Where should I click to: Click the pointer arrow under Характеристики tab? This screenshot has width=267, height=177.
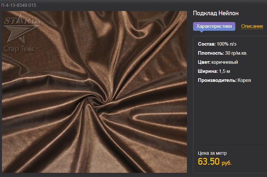(201, 32)
